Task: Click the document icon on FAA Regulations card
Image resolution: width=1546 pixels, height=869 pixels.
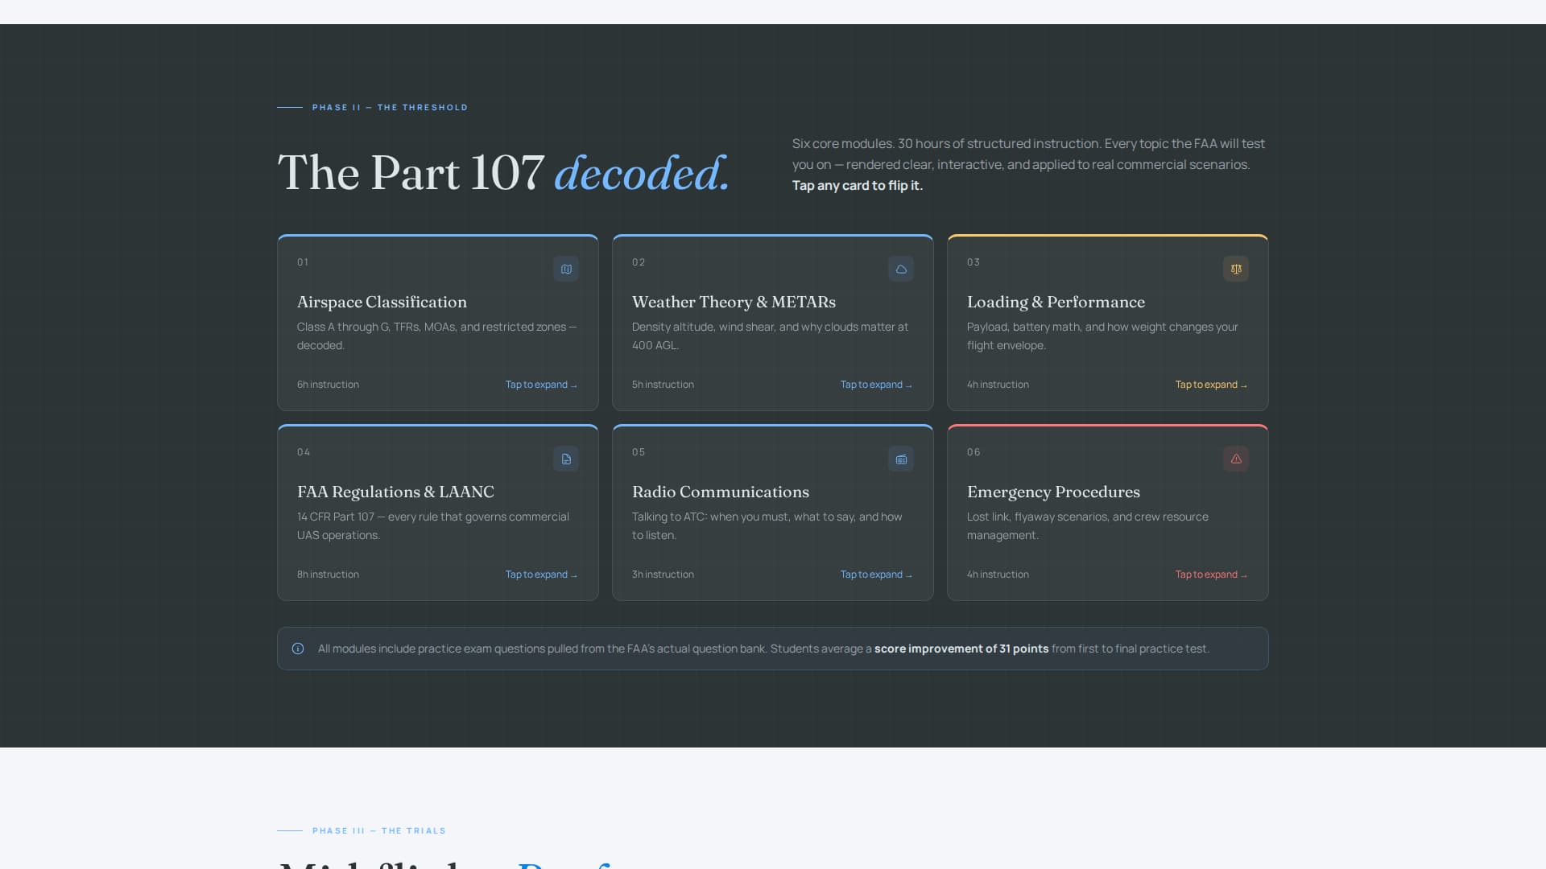Action: (x=566, y=459)
